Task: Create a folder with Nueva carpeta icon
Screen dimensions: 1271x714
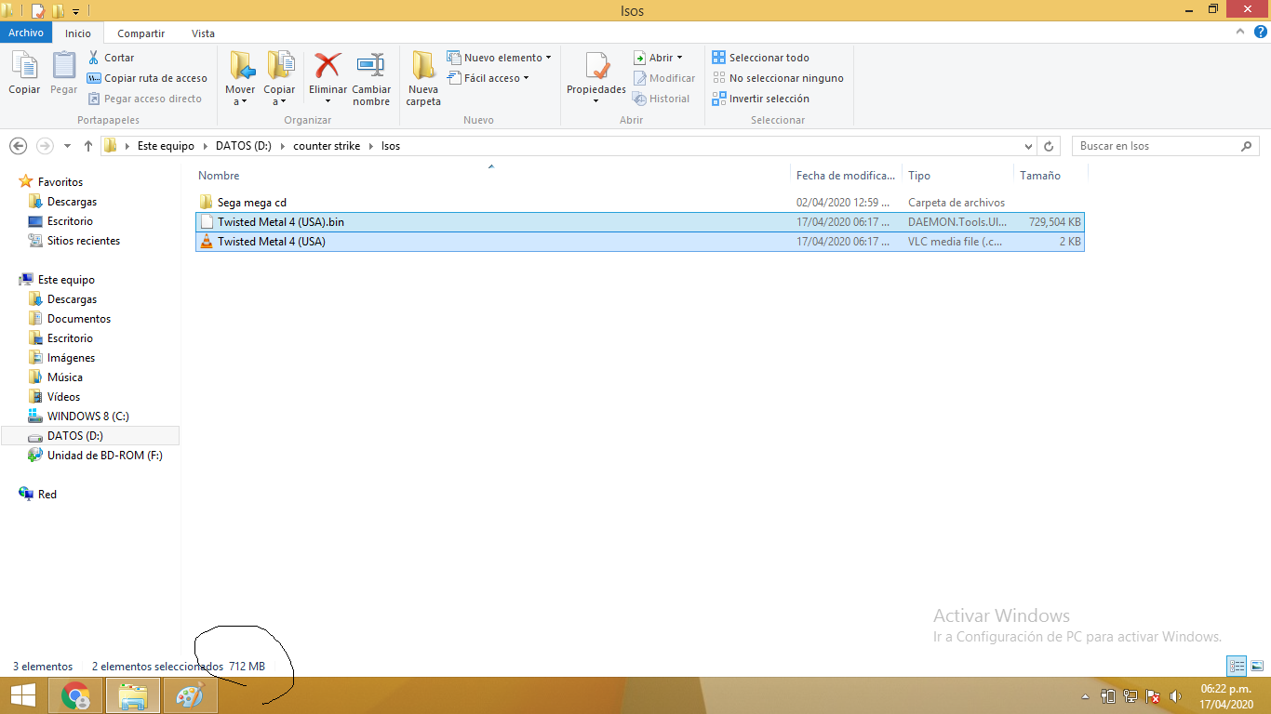Action: [x=423, y=67]
